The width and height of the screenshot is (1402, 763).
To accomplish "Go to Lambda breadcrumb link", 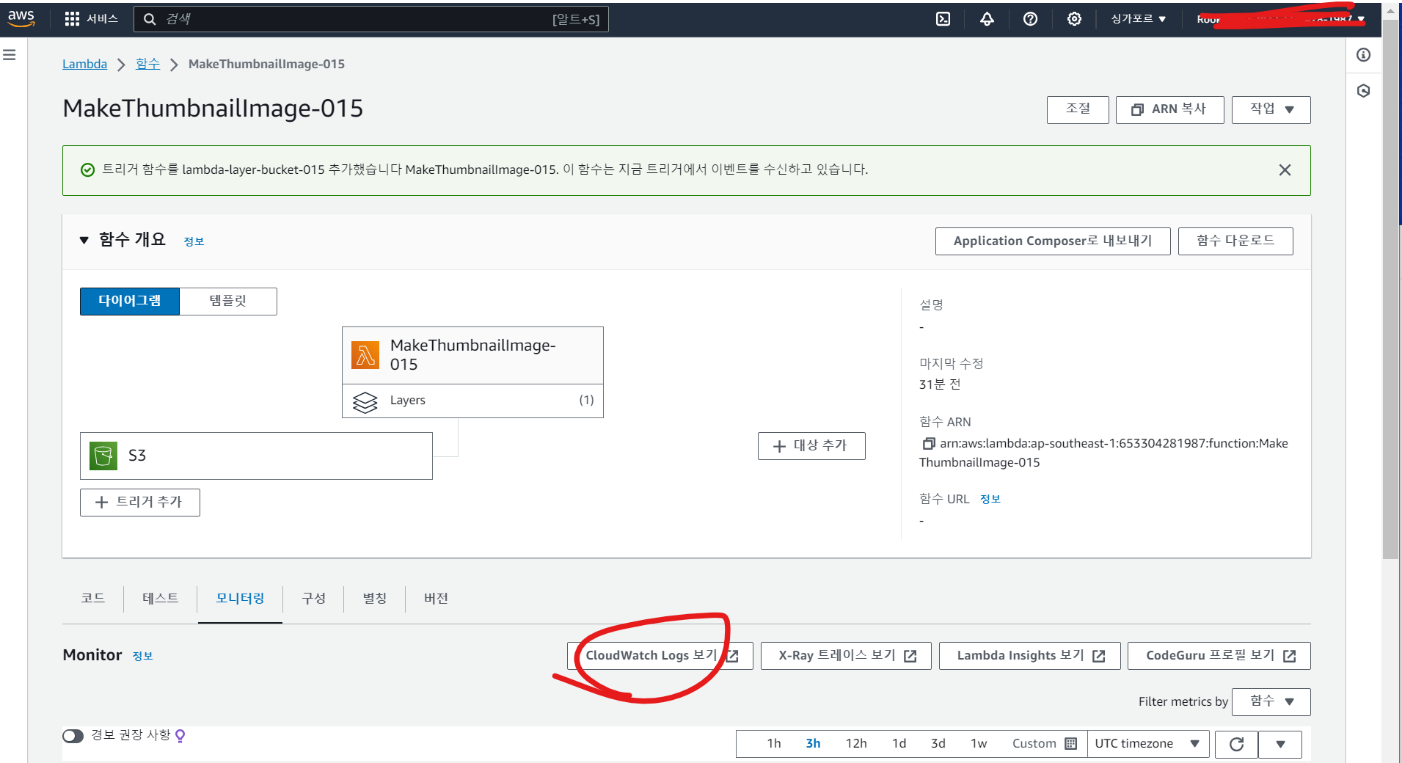I will (84, 64).
